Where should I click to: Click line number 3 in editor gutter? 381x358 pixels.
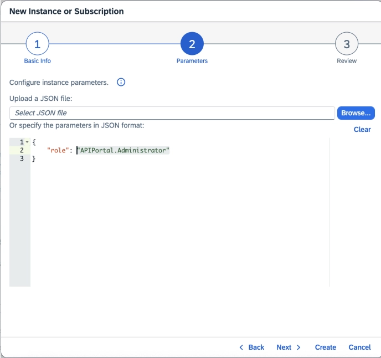(x=21, y=159)
